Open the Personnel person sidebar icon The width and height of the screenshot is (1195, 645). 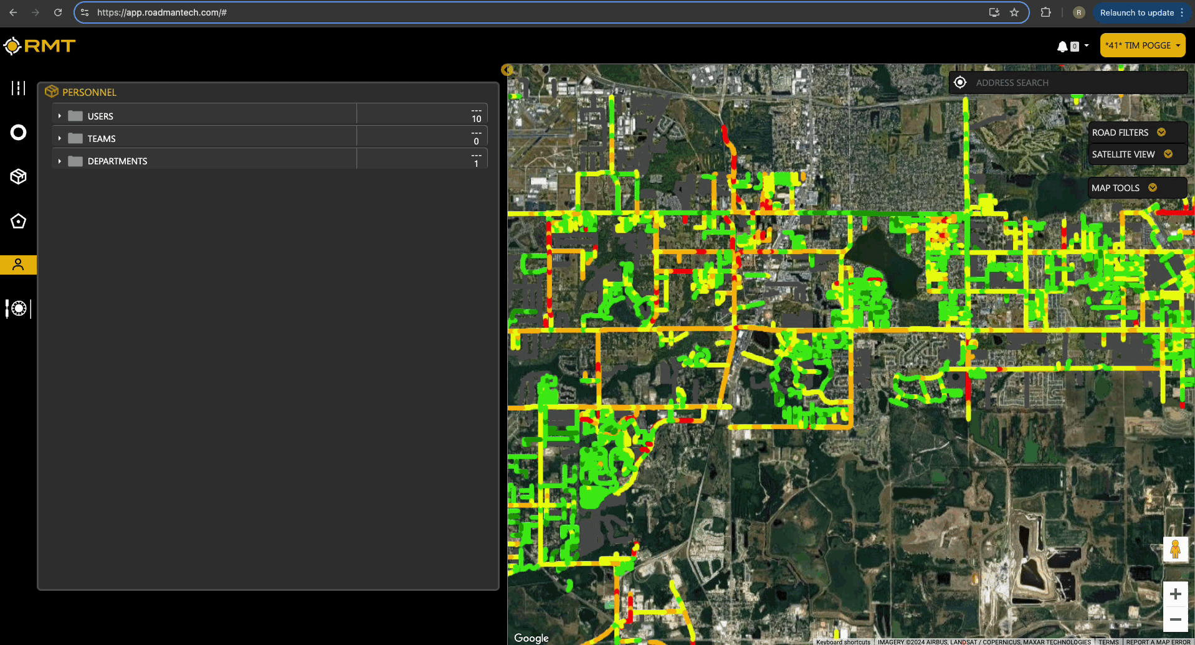click(19, 265)
